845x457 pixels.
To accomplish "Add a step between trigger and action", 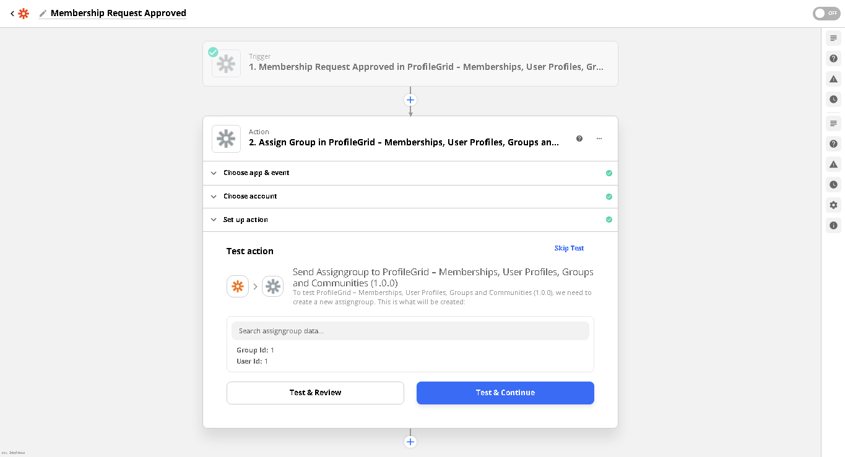I will 410,100.
